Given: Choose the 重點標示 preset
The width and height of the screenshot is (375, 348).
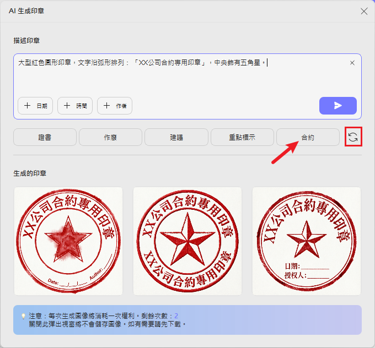Looking at the screenshot, I should coord(242,137).
